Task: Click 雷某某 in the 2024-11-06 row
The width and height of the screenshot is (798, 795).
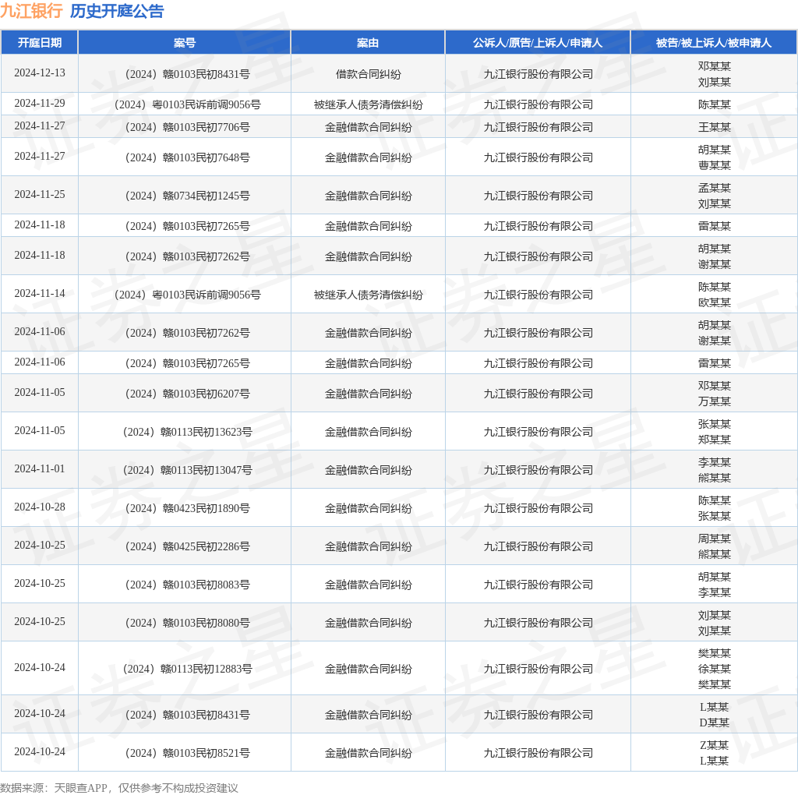Action: 715,363
